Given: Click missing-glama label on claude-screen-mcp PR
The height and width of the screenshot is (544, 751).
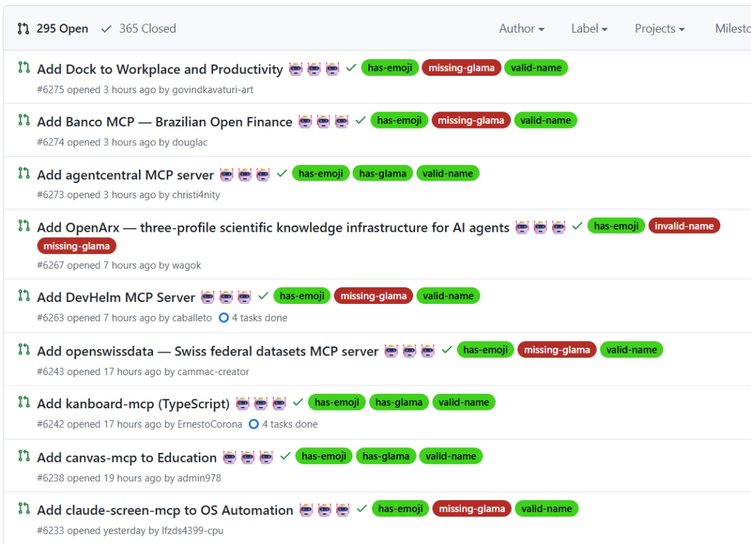Looking at the screenshot, I should click(x=472, y=509).
